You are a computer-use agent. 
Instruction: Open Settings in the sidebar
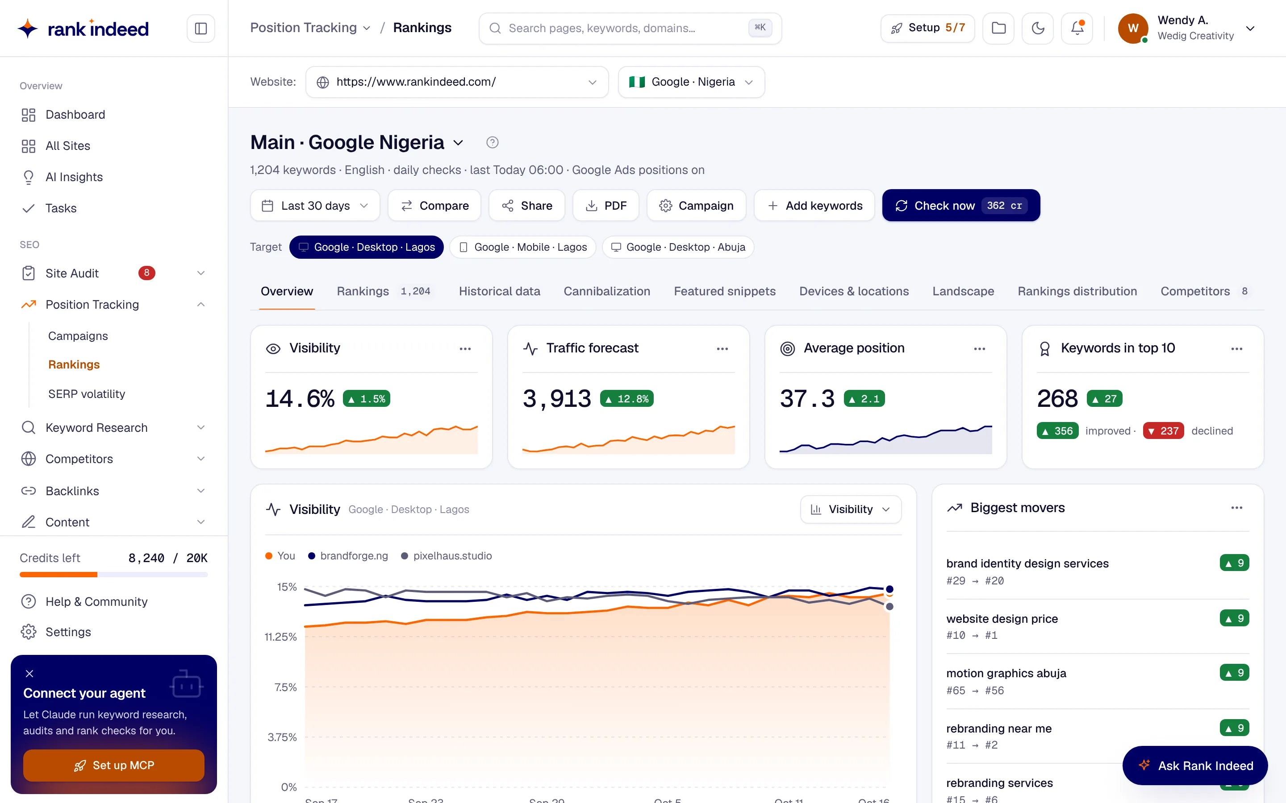114,632
